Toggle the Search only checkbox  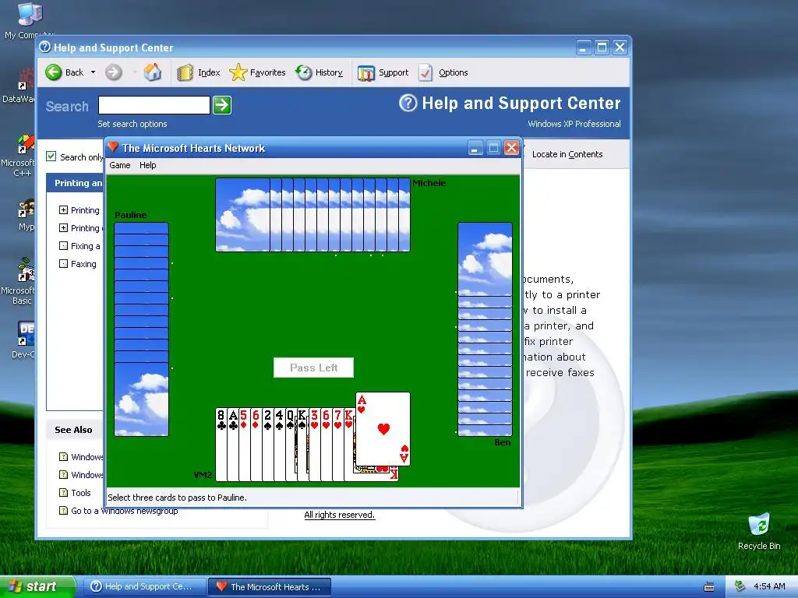coord(51,156)
